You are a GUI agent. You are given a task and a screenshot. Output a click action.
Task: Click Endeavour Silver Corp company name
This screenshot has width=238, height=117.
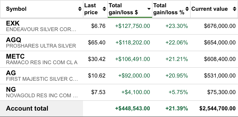[42, 29]
